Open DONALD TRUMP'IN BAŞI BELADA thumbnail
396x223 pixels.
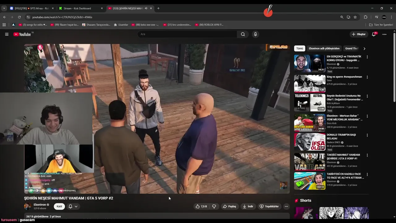(x=309, y=142)
